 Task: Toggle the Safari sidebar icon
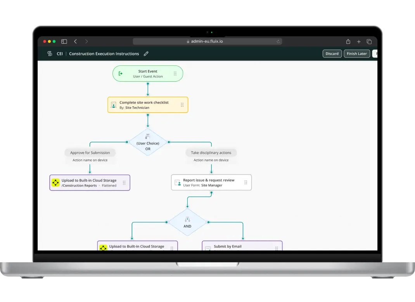[64, 41]
